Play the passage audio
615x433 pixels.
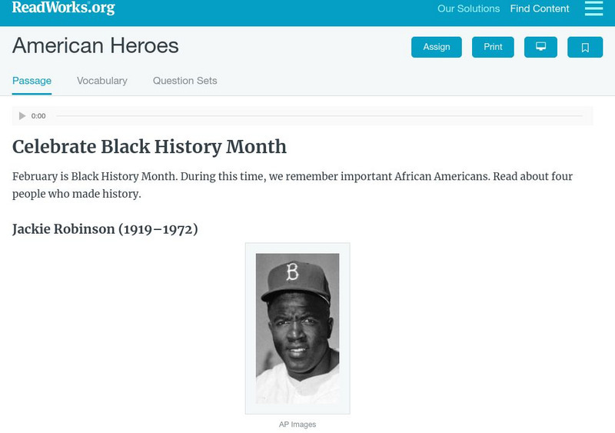22,116
